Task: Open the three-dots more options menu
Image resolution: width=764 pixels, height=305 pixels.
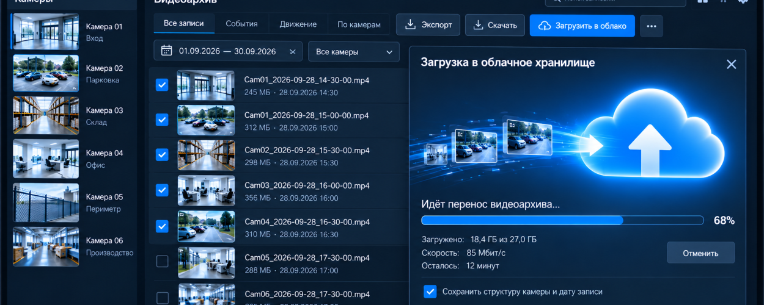Action: click(652, 26)
